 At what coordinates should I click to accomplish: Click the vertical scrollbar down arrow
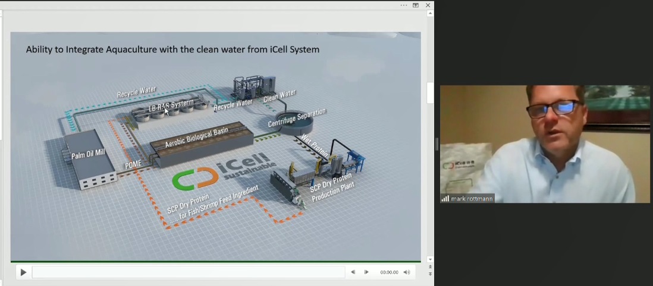430,259
